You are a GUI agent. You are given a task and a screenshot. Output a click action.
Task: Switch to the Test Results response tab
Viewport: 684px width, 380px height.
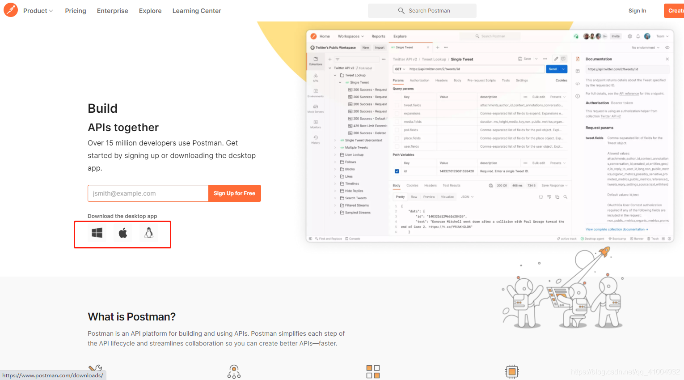[x=452, y=185]
